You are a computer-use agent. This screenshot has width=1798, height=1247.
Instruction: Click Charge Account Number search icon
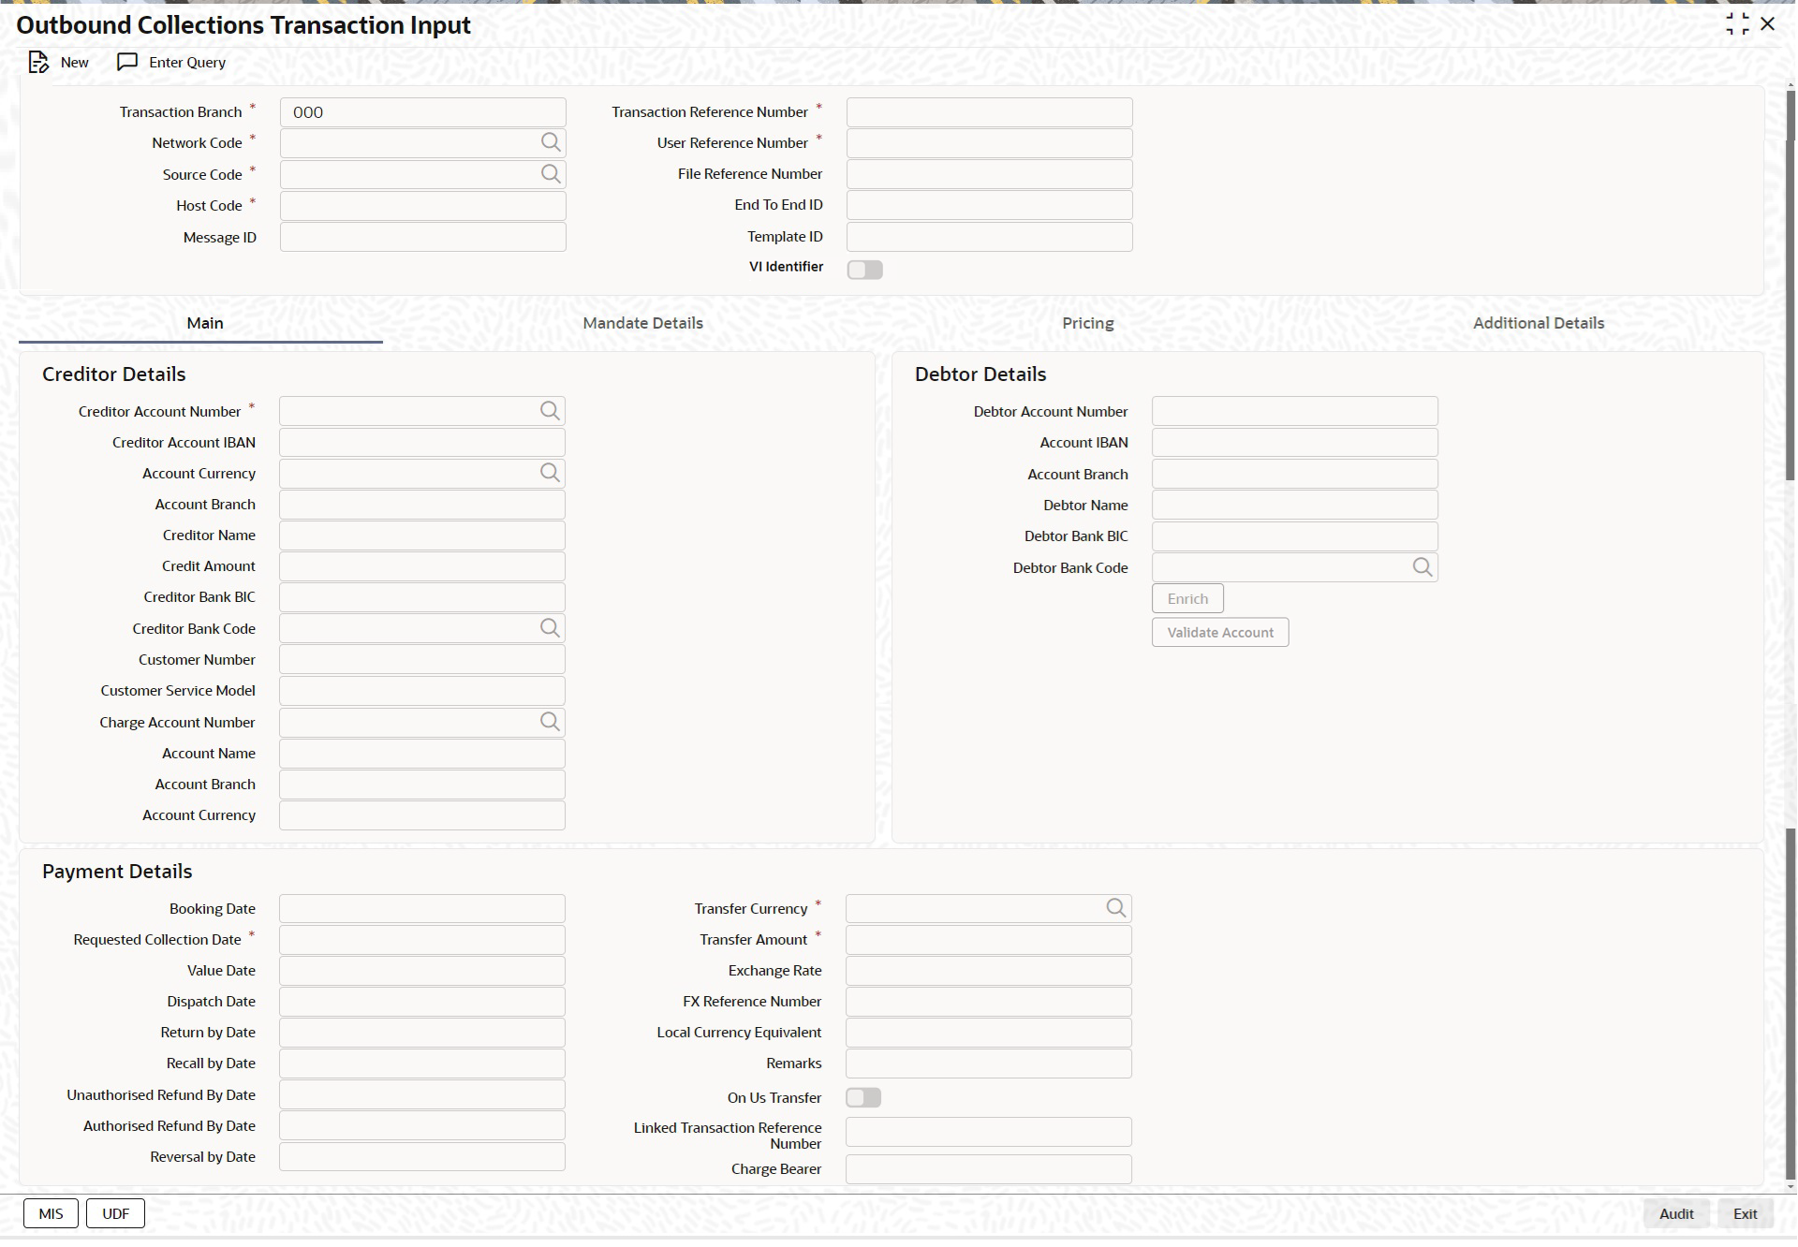(x=550, y=722)
